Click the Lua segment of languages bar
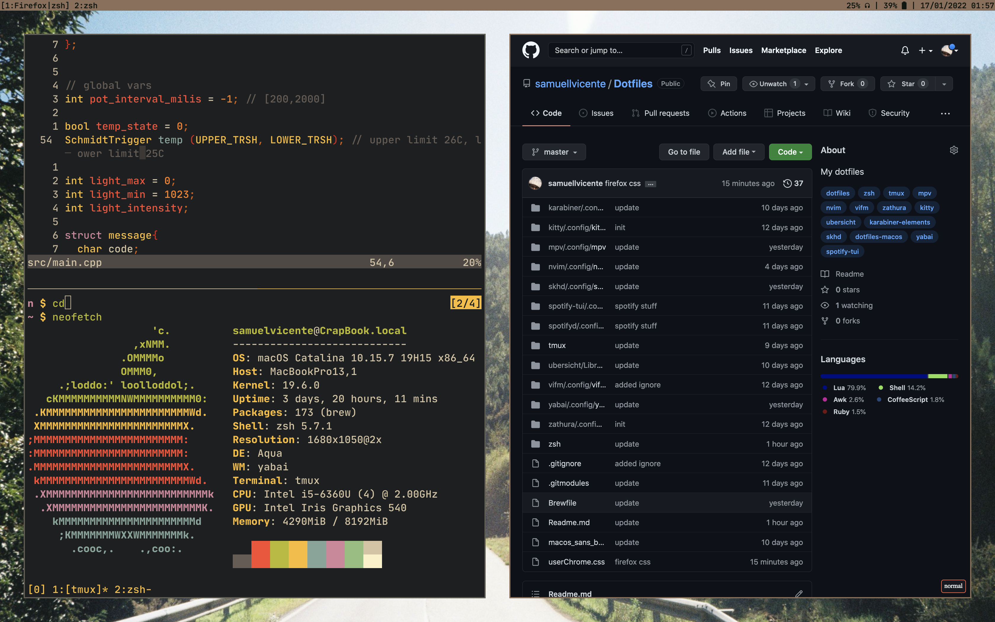 coord(874,376)
